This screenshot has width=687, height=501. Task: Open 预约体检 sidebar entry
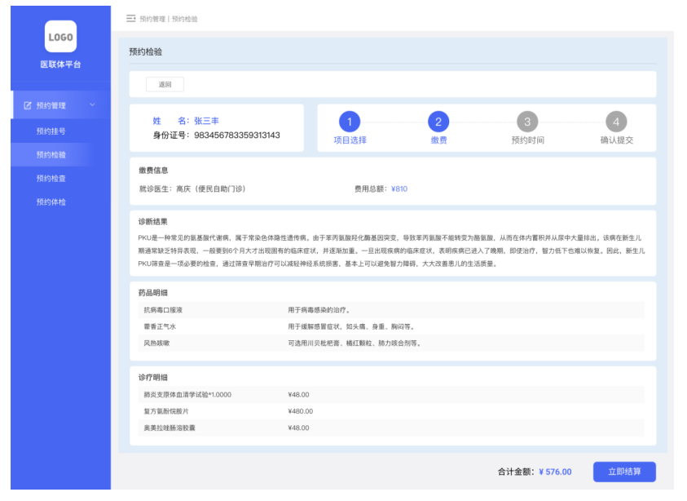pos(51,202)
